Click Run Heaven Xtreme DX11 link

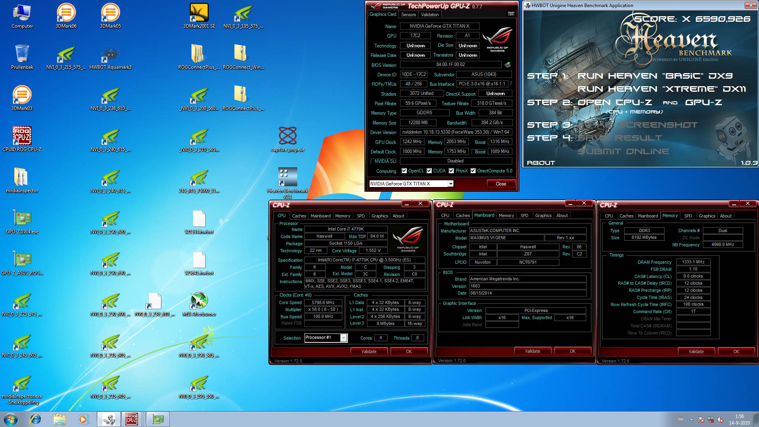coord(662,89)
